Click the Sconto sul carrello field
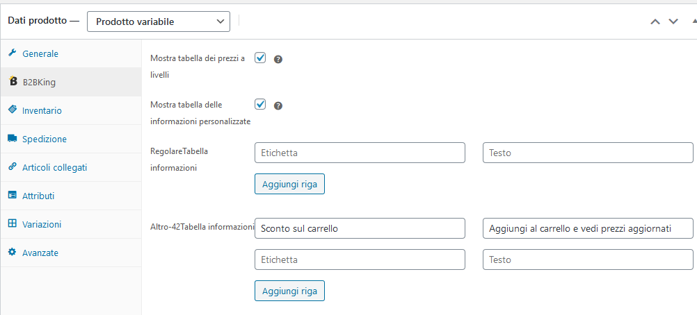Viewport: 697px width, 315px height. coord(360,228)
